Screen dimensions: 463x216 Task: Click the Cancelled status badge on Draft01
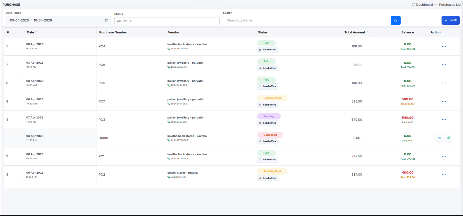[270, 135]
